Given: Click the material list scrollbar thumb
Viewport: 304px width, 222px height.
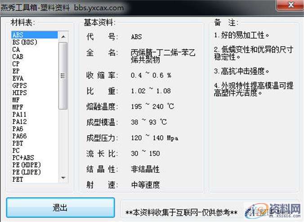Looking at the screenshot, I should click(x=63, y=76).
